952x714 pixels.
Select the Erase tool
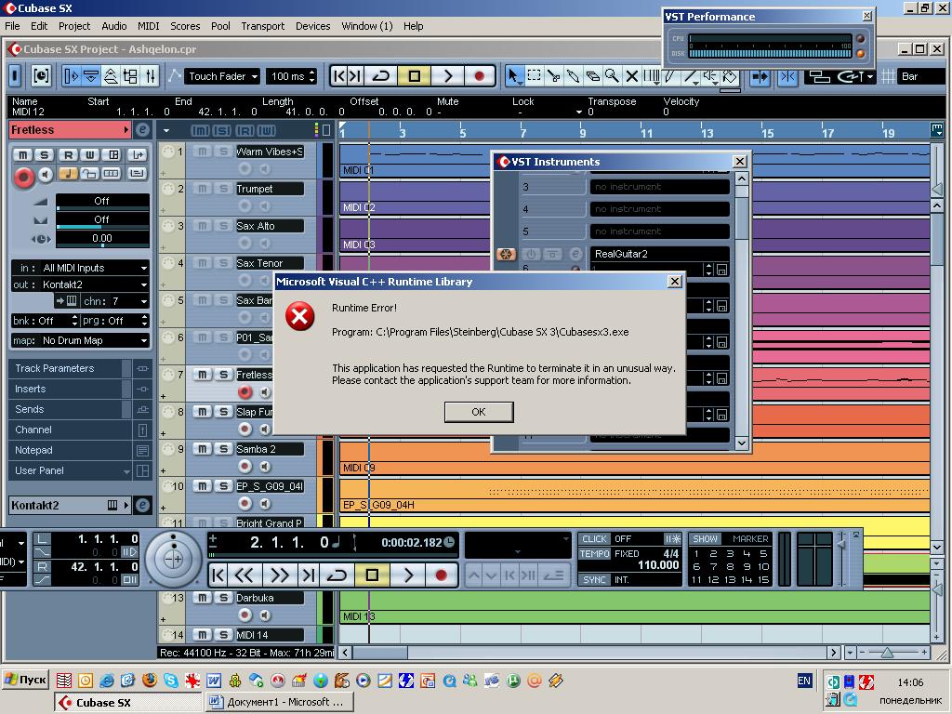[592, 76]
